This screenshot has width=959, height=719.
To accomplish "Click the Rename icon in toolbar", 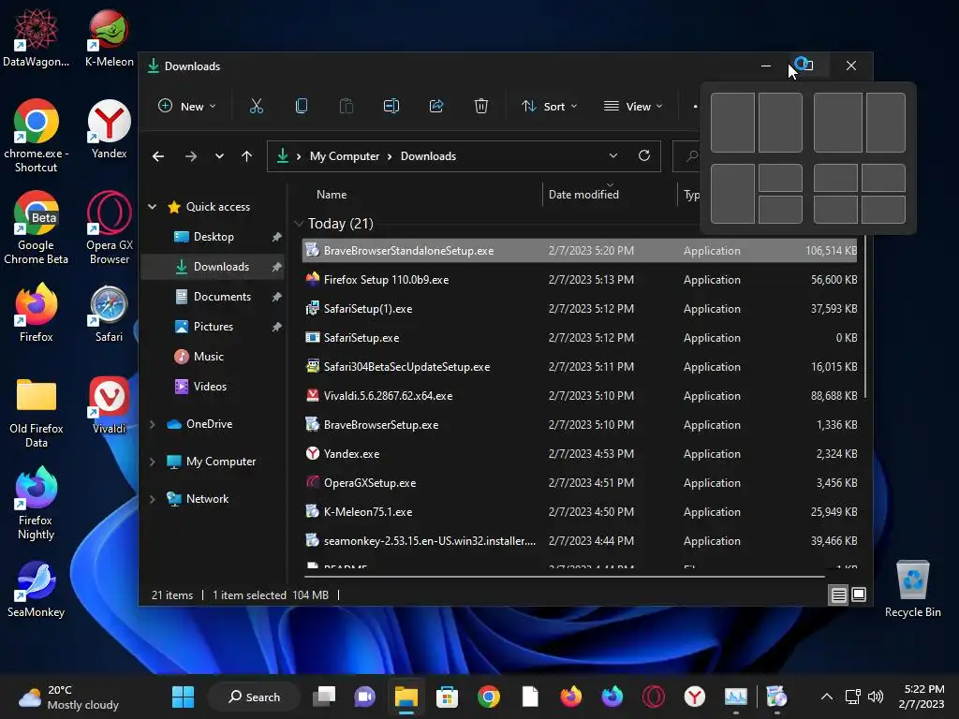I will point(391,107).
